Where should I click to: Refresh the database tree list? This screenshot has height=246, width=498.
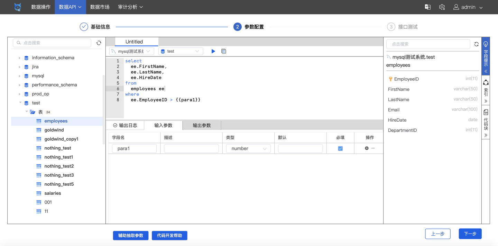click(x=99, y=43)
